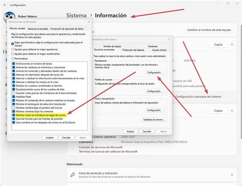Click Aceptar in Opciones de rendimiento
The image size is (242, 186).
click(x=50, y=137)
